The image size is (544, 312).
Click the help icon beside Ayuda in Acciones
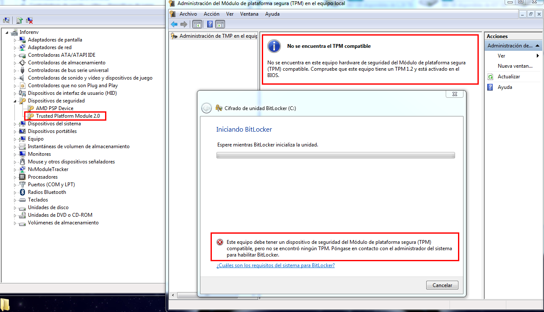(x=491, y=87)
